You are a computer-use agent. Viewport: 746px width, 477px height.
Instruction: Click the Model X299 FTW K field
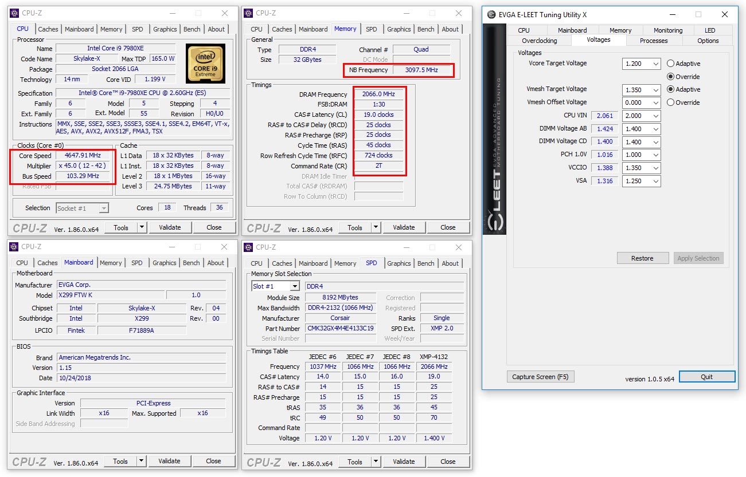coord(111,295)
